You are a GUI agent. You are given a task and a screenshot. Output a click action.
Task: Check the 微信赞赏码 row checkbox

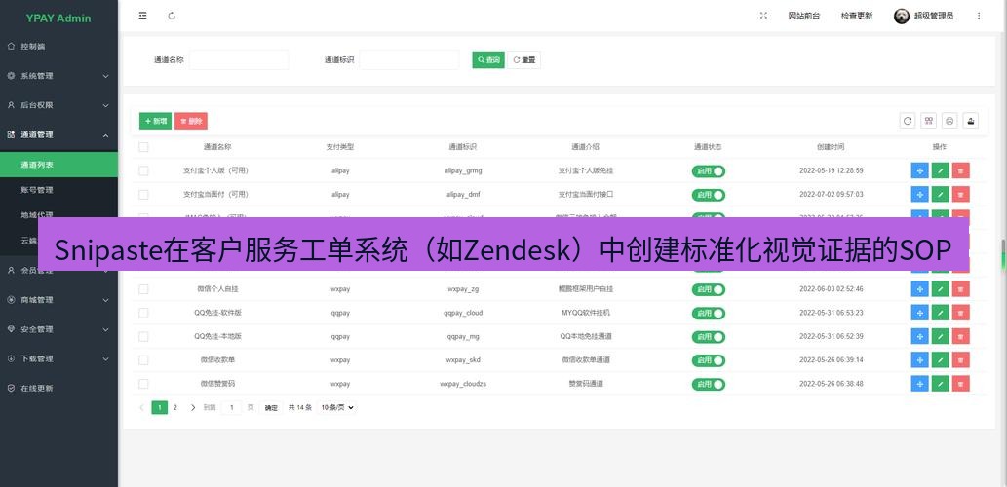click(143, 384)
